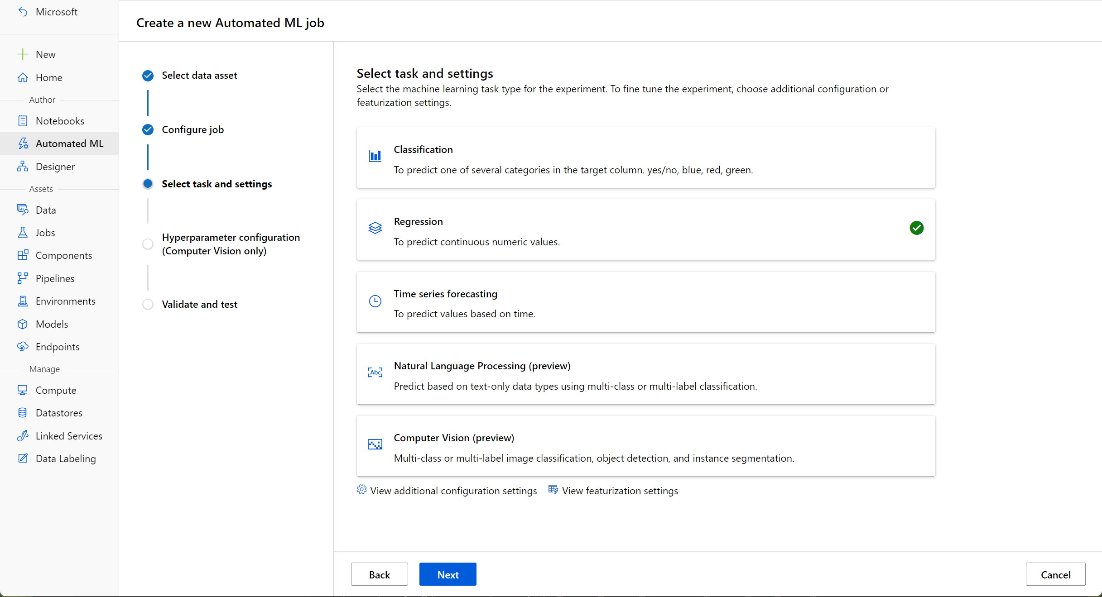Click the Classification bar chart icon

point(375,156)
